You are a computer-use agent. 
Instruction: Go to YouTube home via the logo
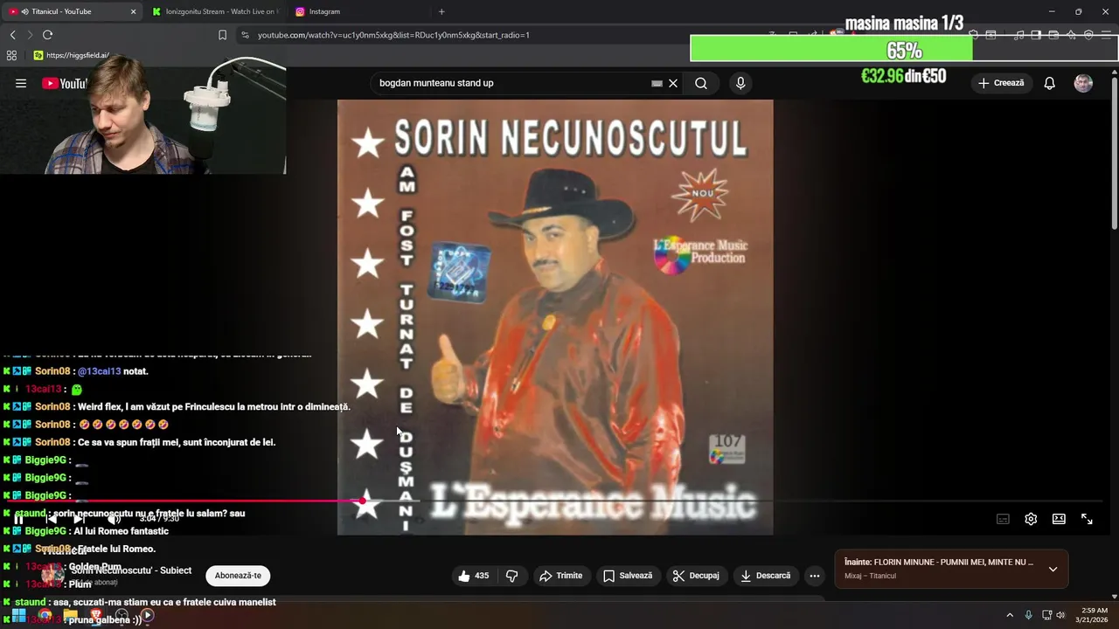64,83
